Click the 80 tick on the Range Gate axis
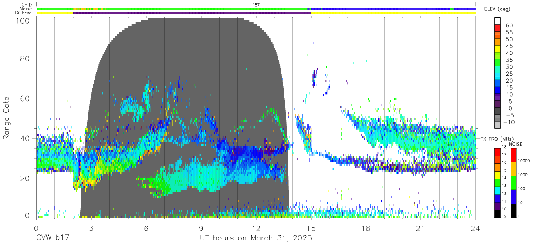Image resolution: width=535 pixels, height=247 pixels. click(25, 58)
